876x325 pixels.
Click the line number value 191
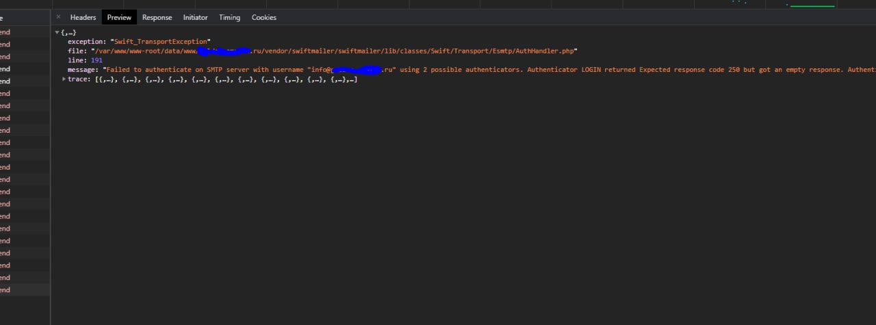96,61
